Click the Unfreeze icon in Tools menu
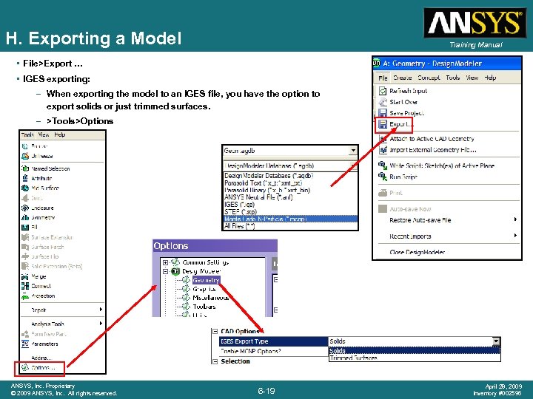 pos(25,156)
